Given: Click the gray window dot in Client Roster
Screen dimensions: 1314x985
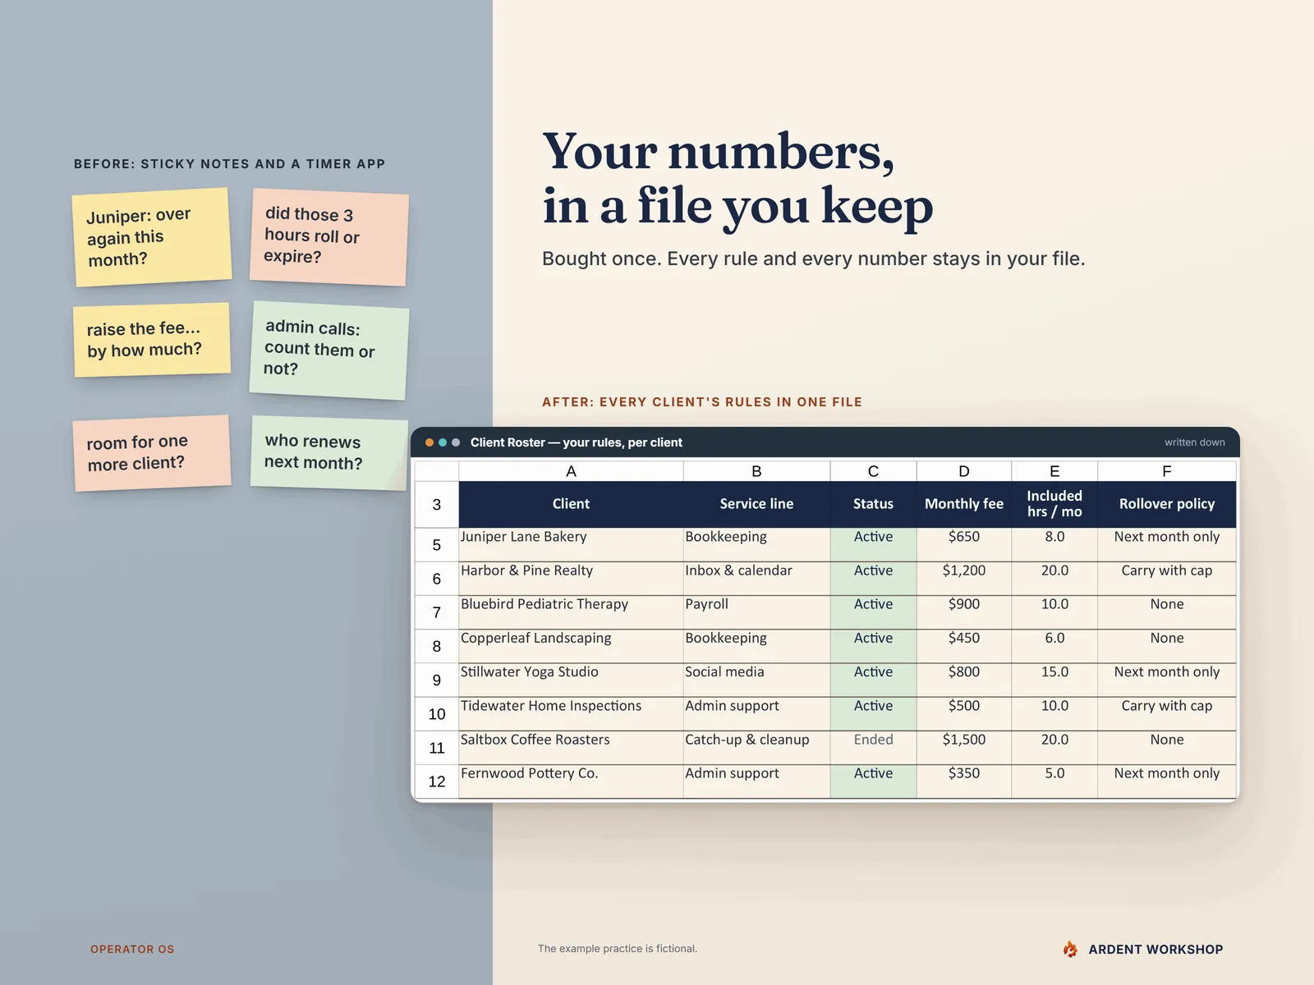Looking at the screenshot, I should [456, 442].
